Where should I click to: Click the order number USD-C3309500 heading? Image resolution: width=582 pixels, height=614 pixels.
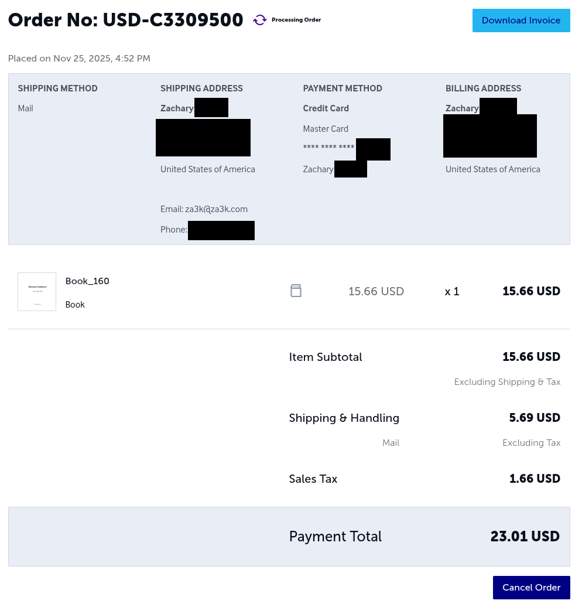point(126,20)
